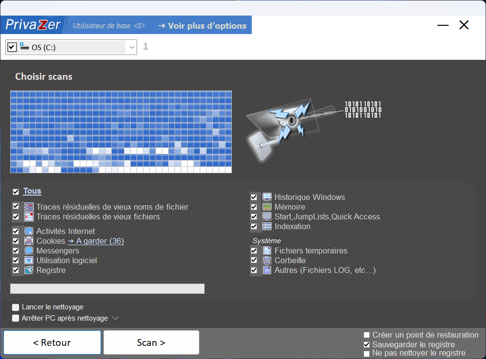486x359 pixels.
Task: Open the OS (C:) drive dropdown
Action: point(131,47)
